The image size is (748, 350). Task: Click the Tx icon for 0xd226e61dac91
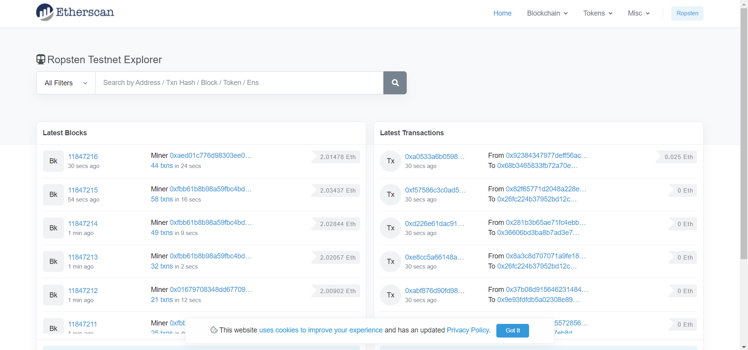point(391,228)
